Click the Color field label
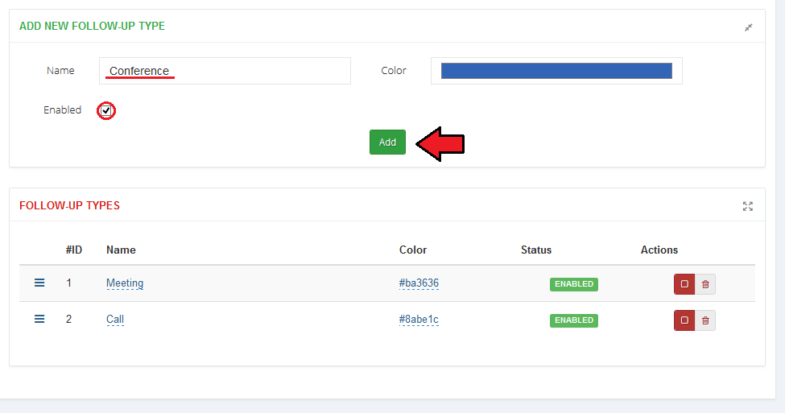 click(x=394, y=71)
